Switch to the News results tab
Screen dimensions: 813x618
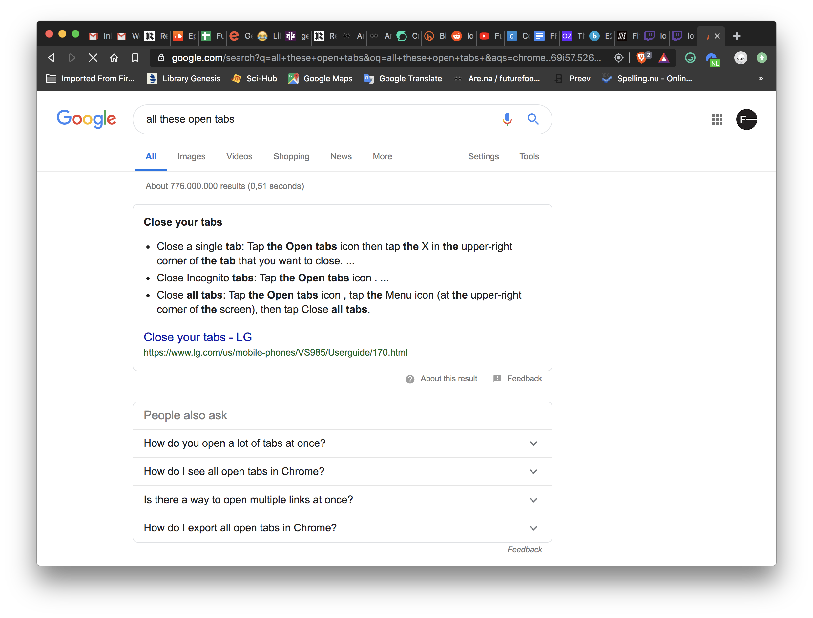tap(341, 156)
